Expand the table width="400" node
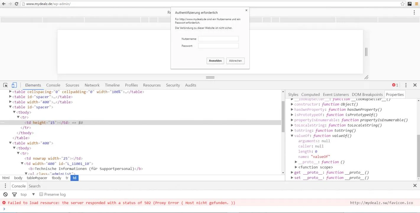The width and height of the screenshot is (420, 213). coord(10,102)
